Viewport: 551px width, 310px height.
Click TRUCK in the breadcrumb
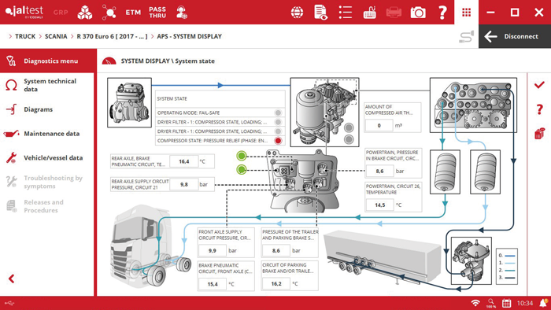pyautogui.click(x=25, y=36)
